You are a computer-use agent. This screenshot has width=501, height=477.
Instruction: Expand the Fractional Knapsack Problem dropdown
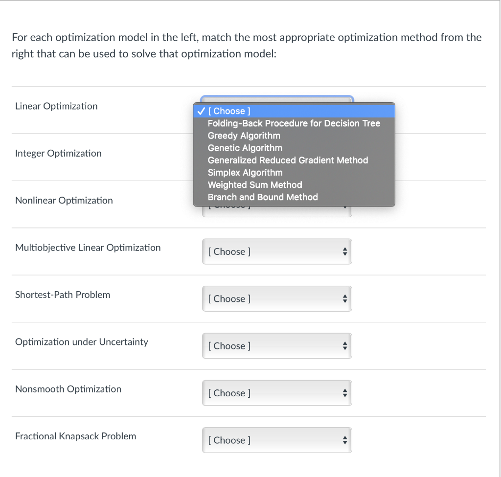[x=277, y=440]
